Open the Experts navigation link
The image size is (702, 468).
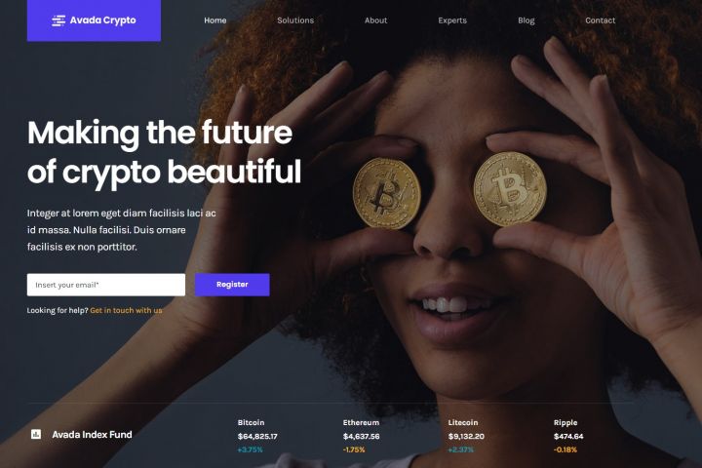(x=452, y=20)
